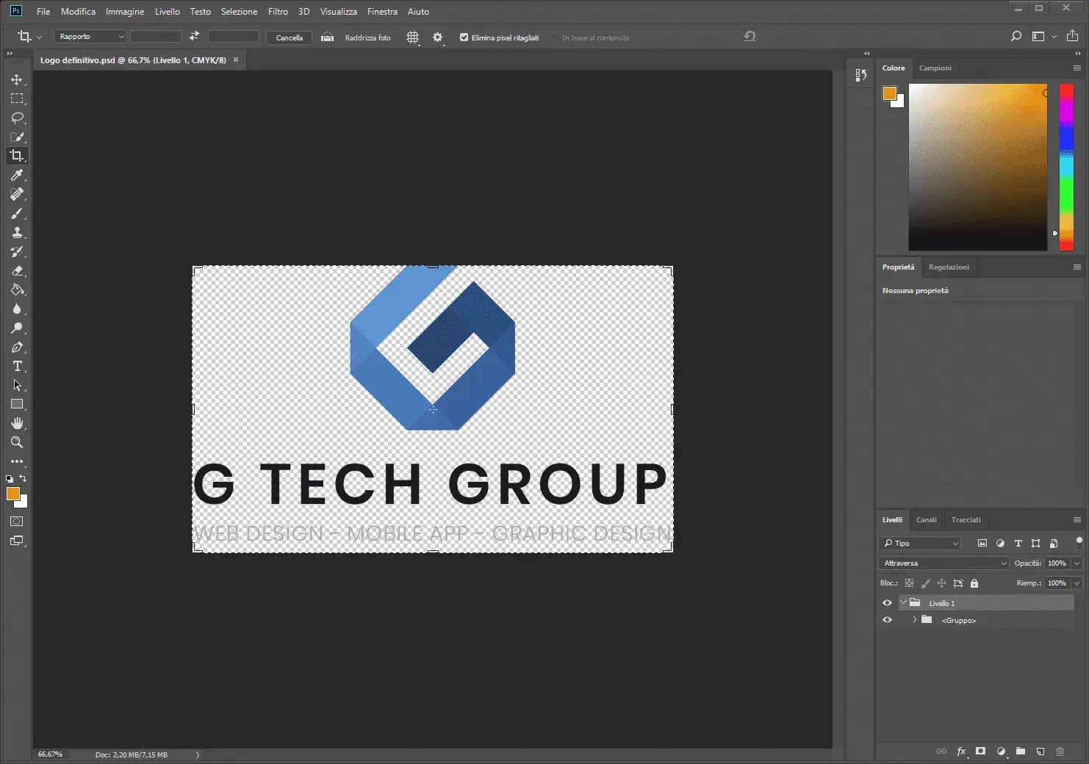Select the Eraser tool

(x=17, y=270)
